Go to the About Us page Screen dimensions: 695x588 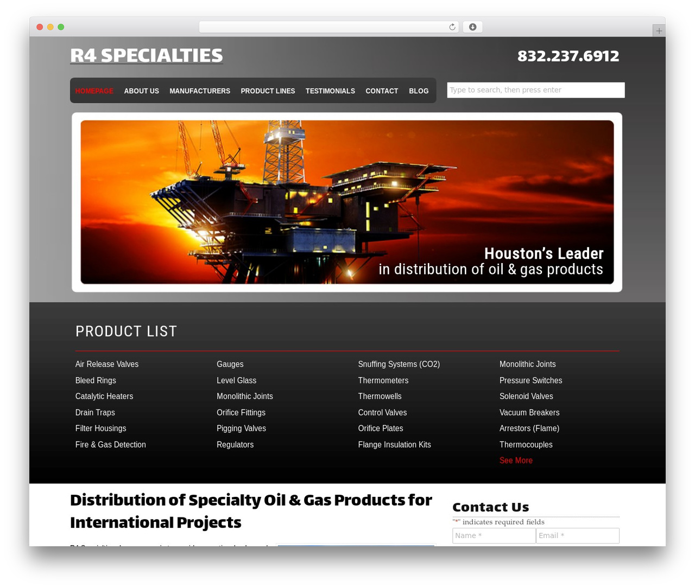tap(142, 91)
